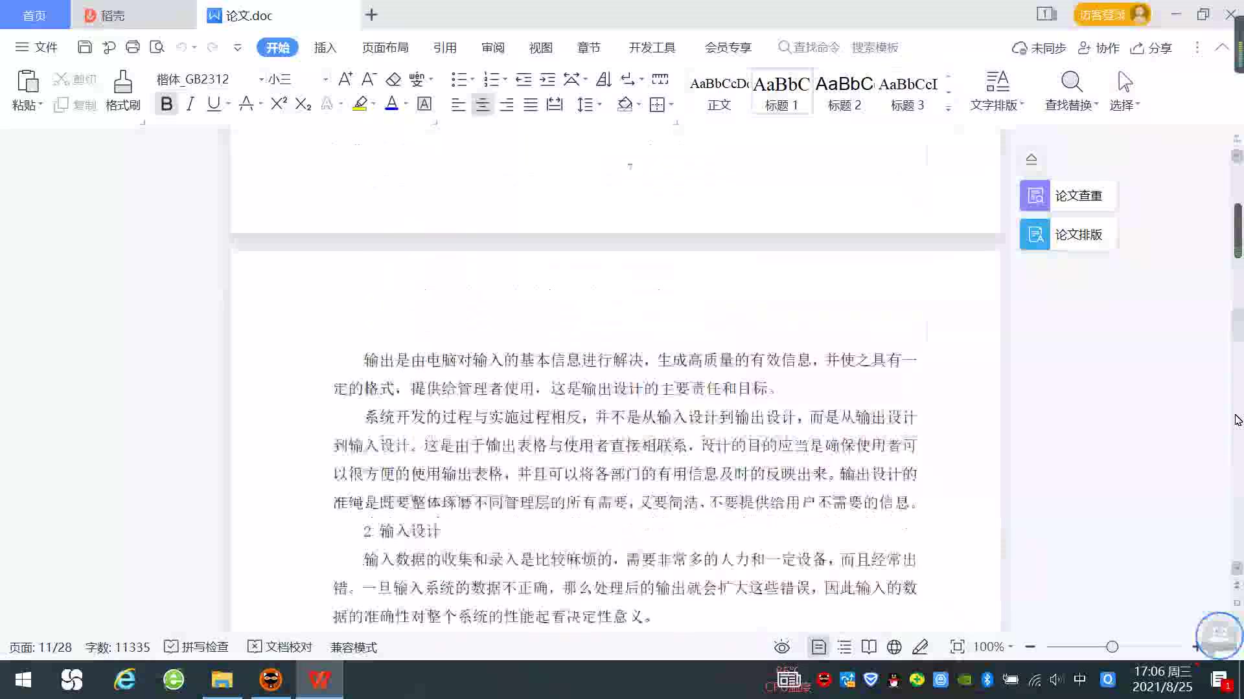The image size is (1244, 699).
Task: Click the character border icon
Action: coord(424,104)
